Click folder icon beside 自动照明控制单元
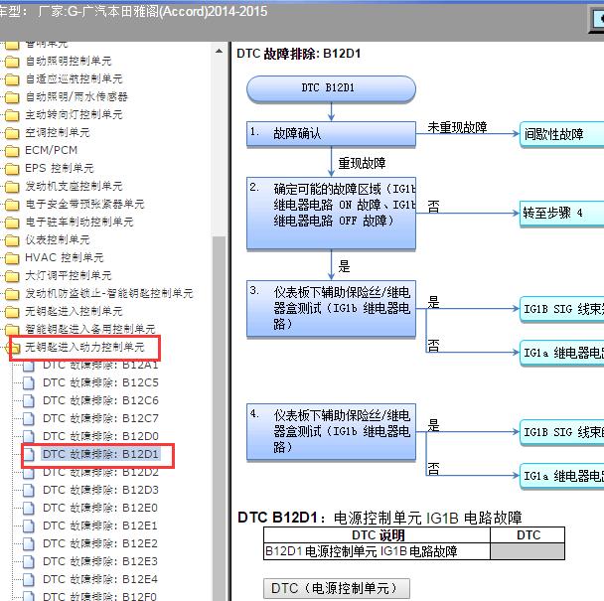 pos(12,62)
